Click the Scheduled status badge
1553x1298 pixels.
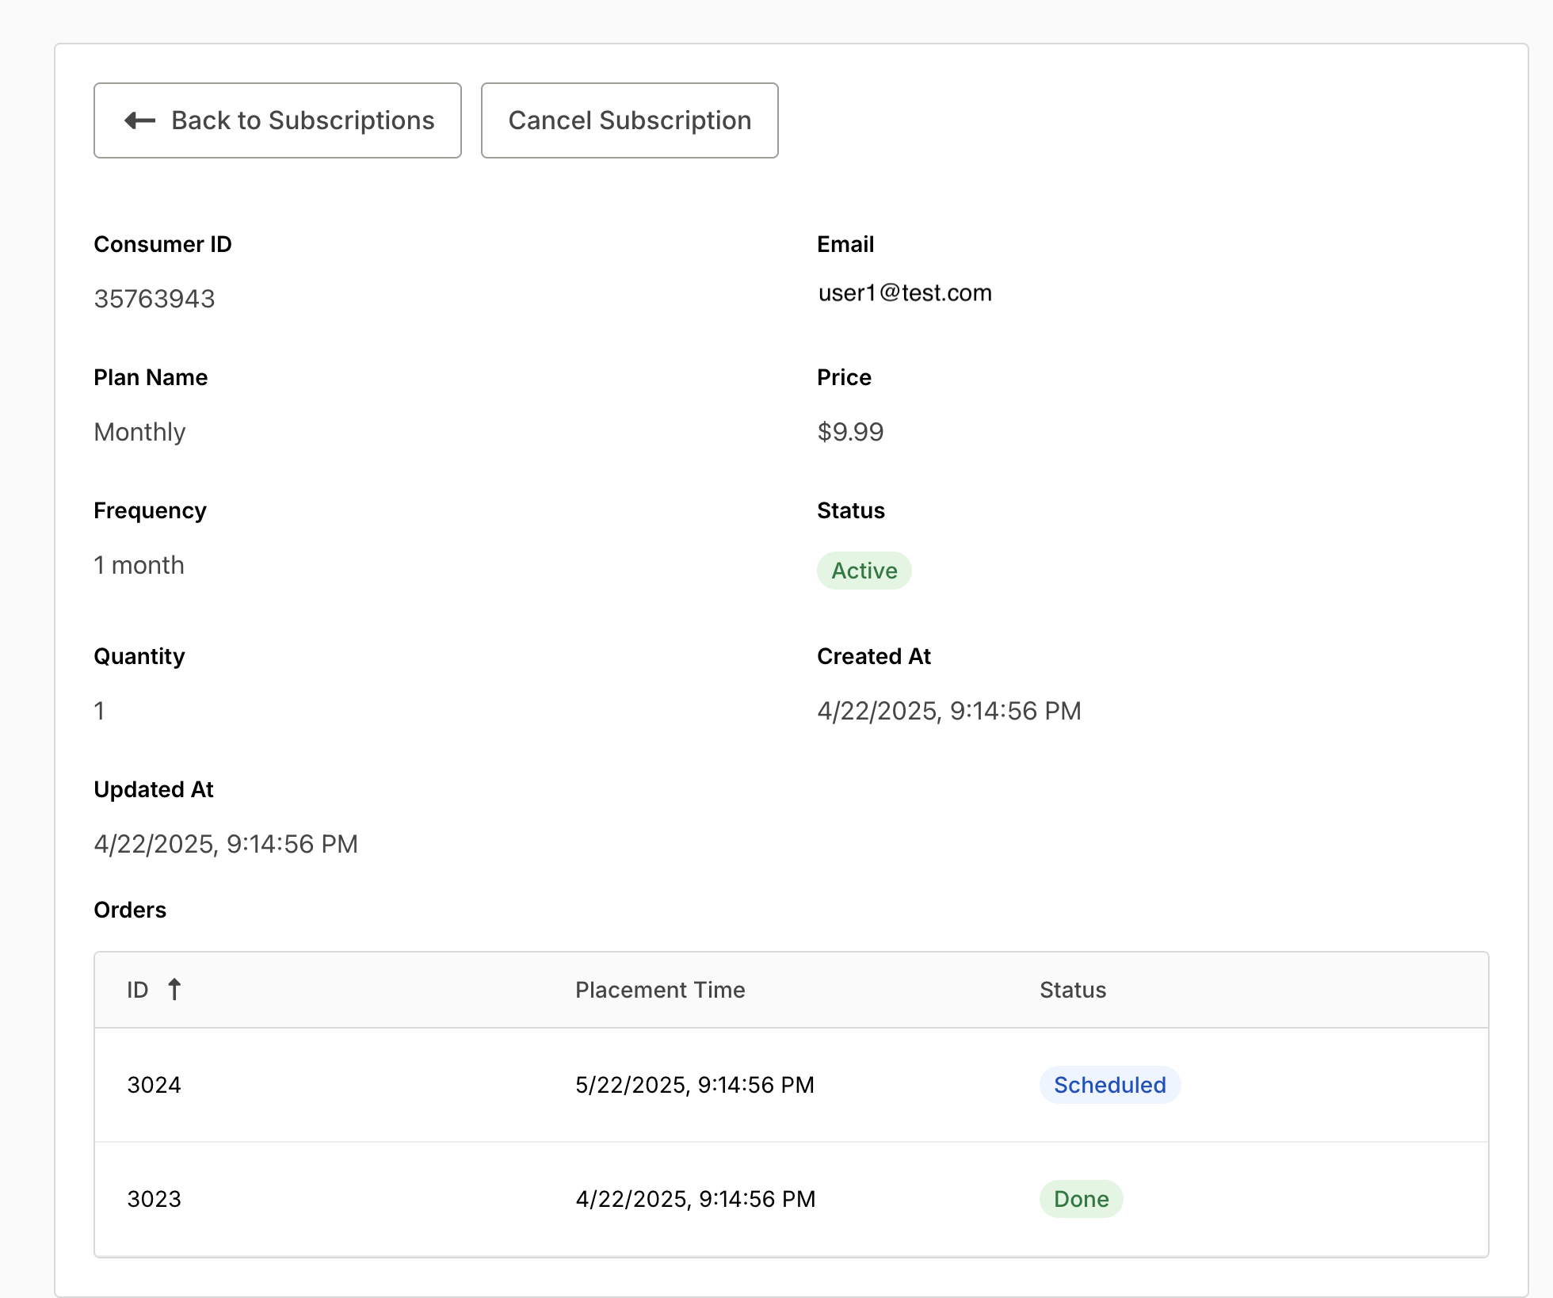click(x=1110, y=1085)
